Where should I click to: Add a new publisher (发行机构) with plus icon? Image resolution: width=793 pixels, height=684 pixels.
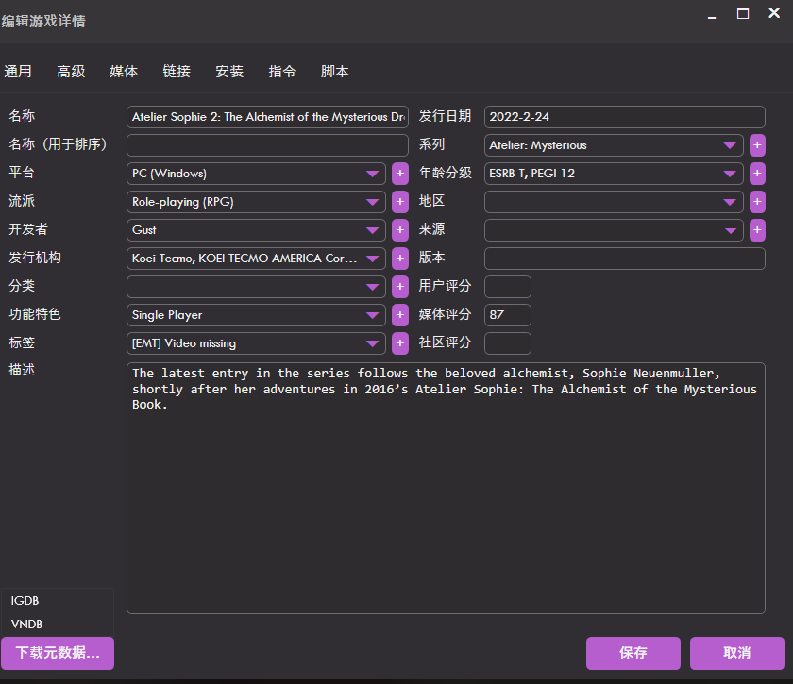coord(400,259)
